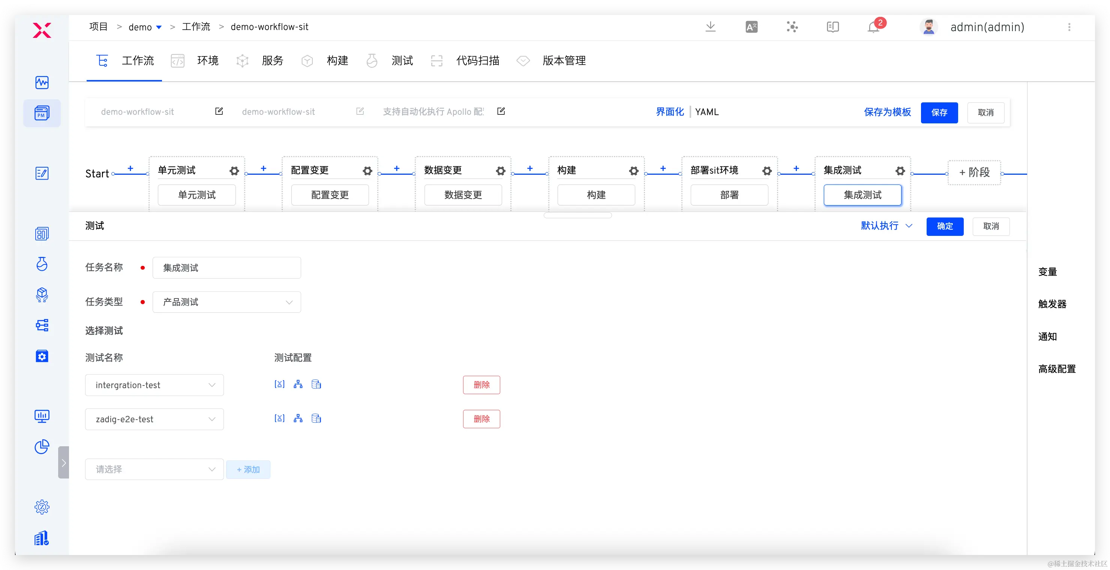1110x570 pixels.
Task: Open the language translation icon
Action: click(x=751, y=27)
